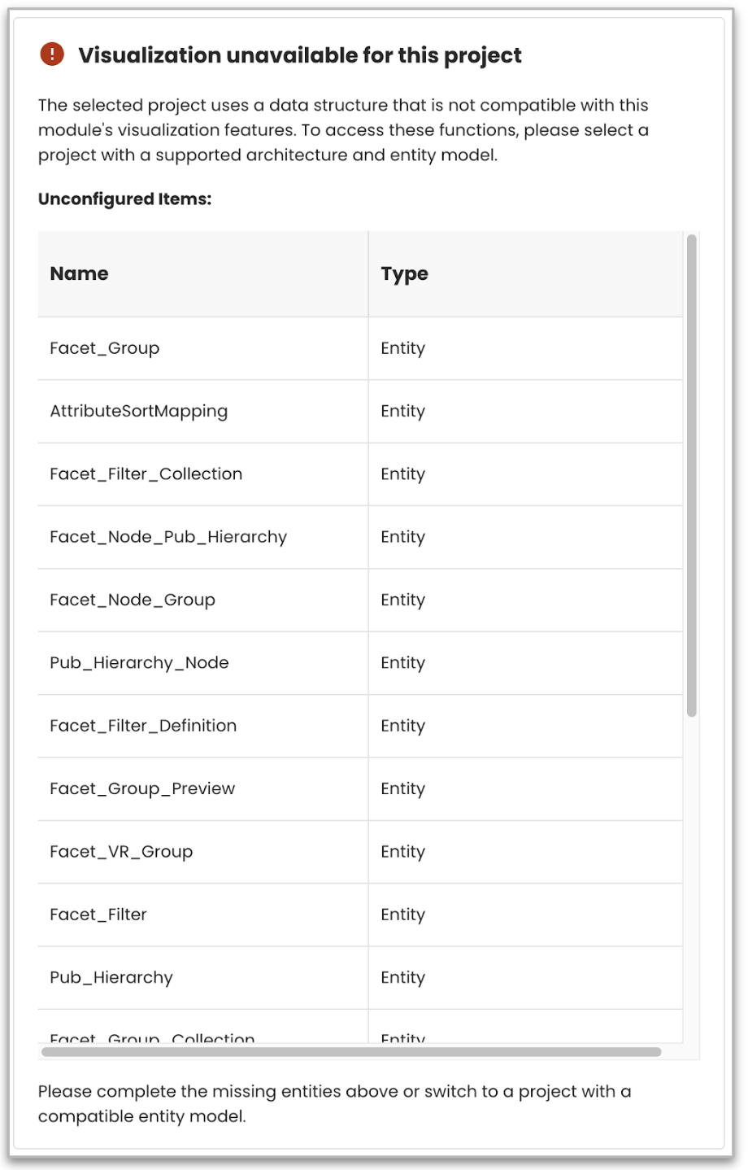Click the Pub_Hierarchy row
The image size is (748, 1170).
click(111, 977)
